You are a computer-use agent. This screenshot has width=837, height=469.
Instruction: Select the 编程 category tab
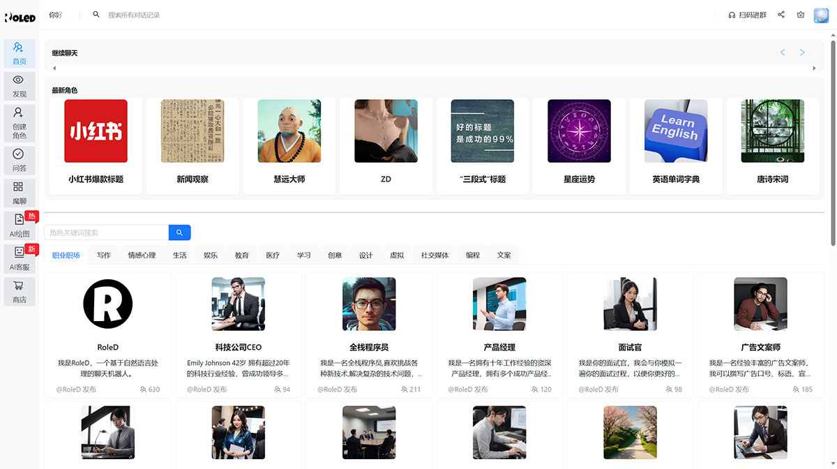pos(472,255)
